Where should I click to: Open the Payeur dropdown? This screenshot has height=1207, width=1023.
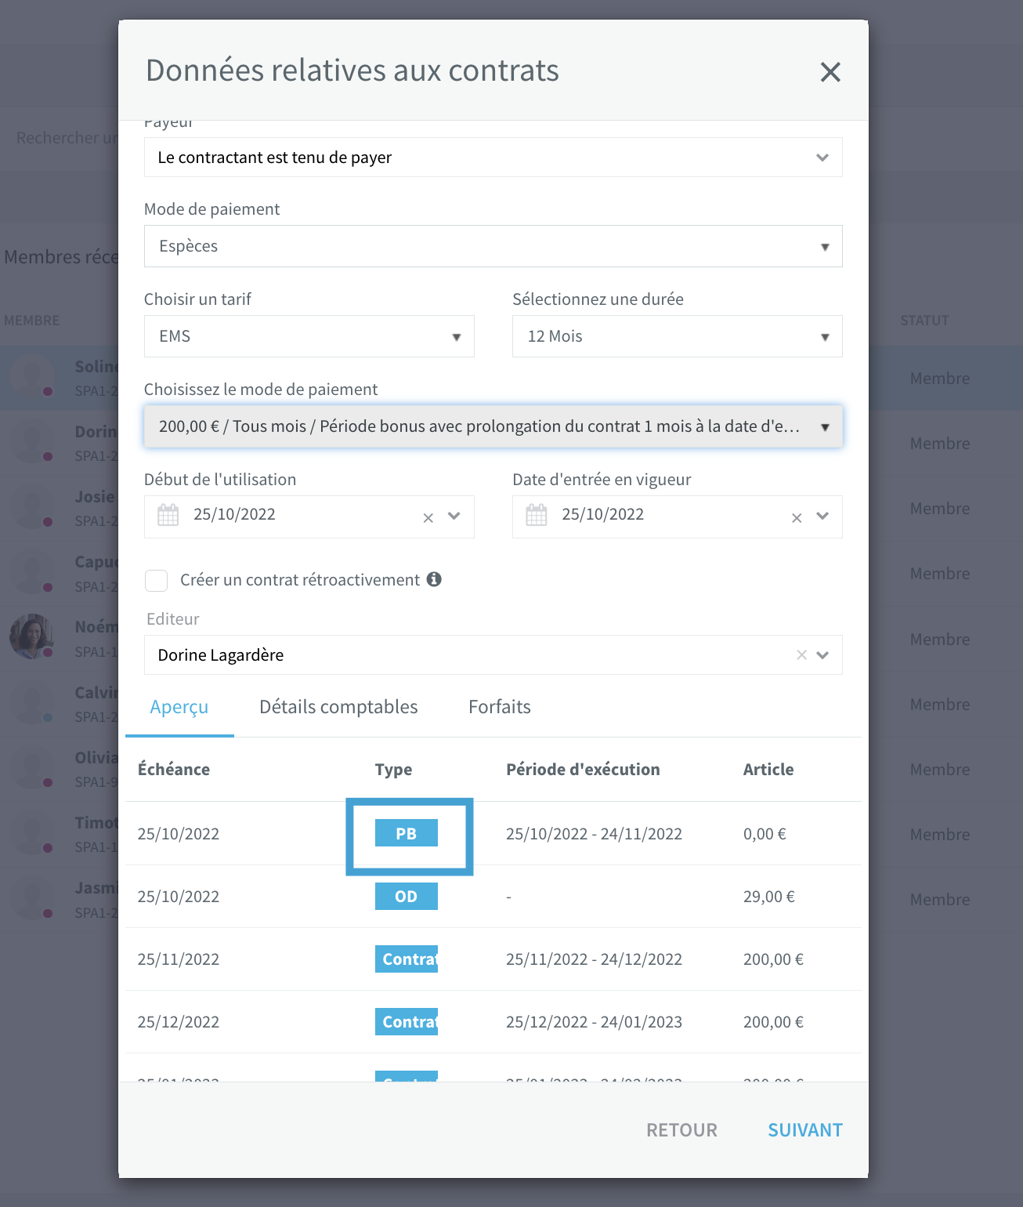[x=493, y=158]
